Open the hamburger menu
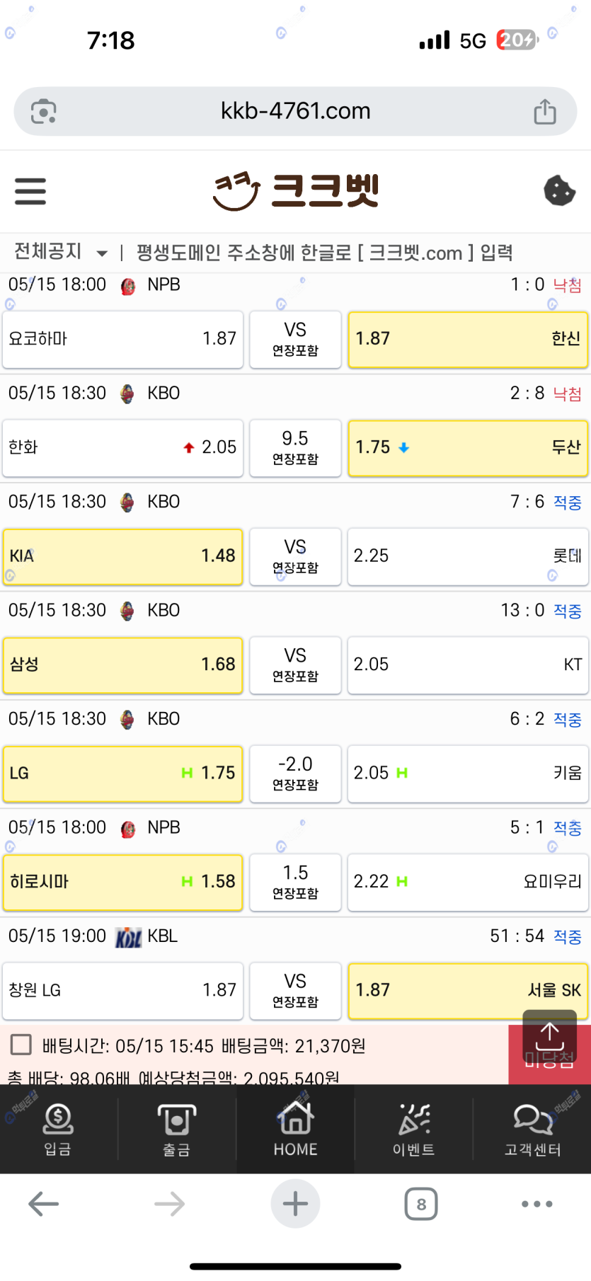Screen dimensions: 591x1281 (30, 192)
